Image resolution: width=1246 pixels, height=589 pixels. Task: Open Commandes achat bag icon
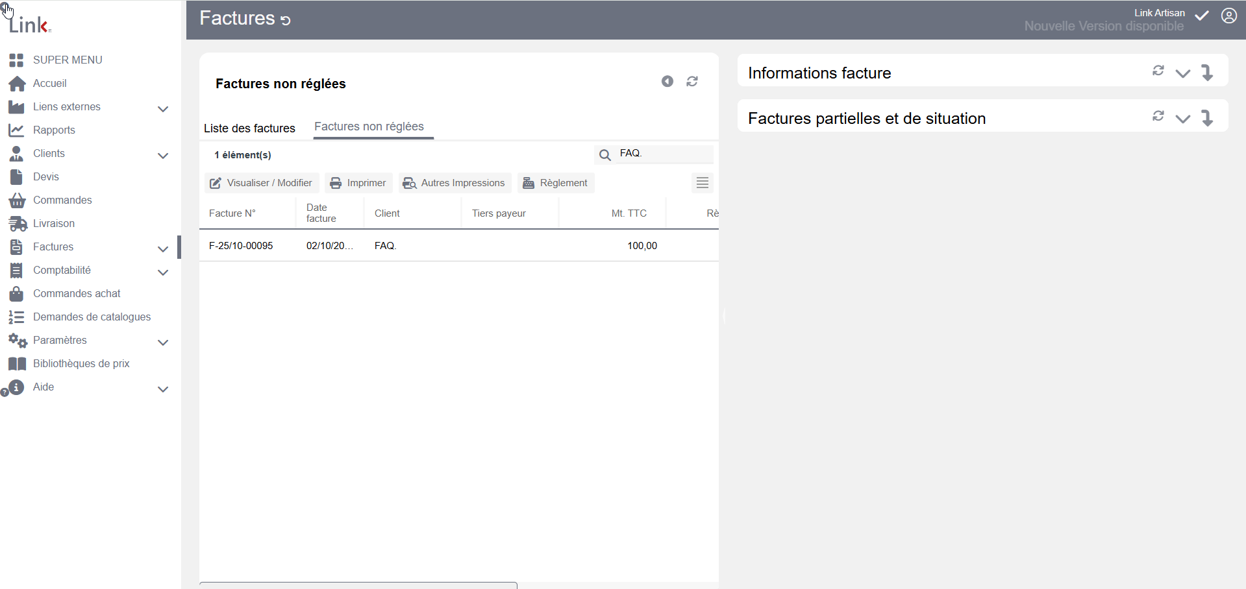[16, 294]
